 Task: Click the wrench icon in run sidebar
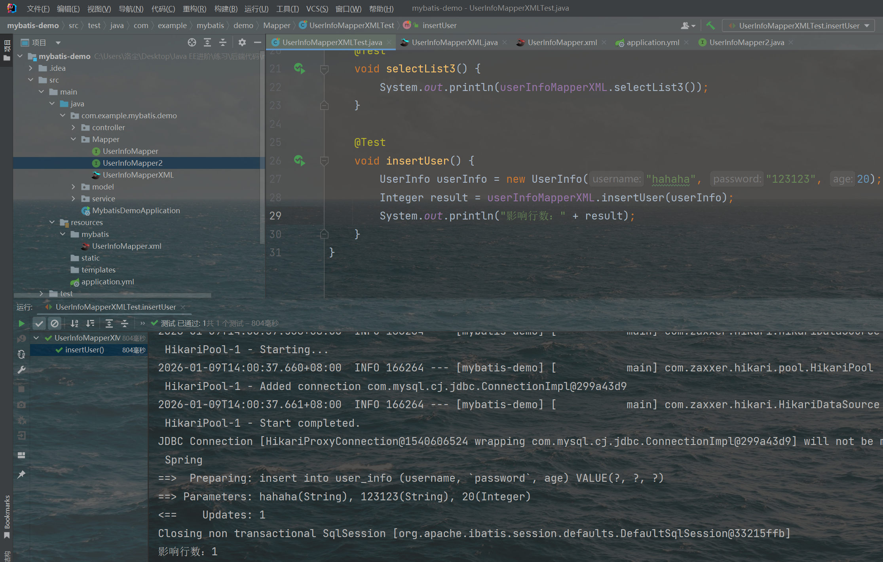(x=21, y=370)
